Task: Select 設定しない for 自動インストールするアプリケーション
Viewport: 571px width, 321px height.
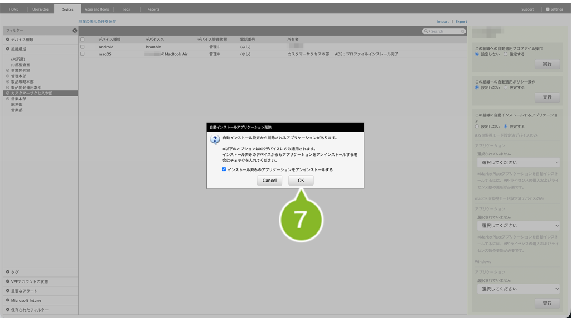Action: [x=477, y=127]
